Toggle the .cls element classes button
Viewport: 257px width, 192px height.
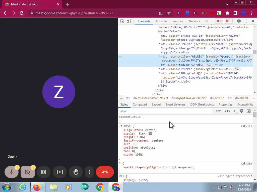[227, 111]
